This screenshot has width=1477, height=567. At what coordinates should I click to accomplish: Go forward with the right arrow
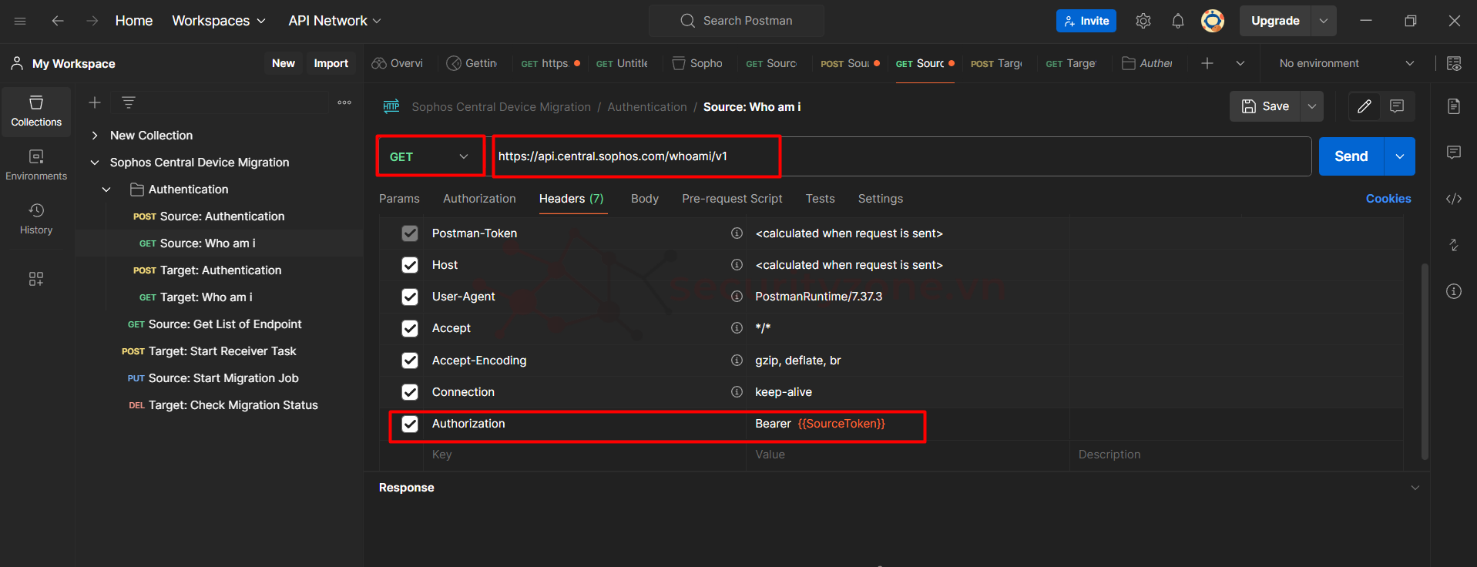92,21
